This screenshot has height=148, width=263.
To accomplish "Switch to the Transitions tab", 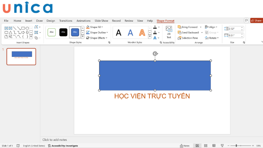I will [65, 21].
